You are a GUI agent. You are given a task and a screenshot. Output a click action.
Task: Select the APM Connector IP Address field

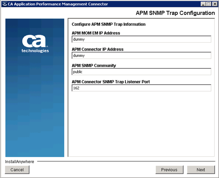click(x=141, y=55)
